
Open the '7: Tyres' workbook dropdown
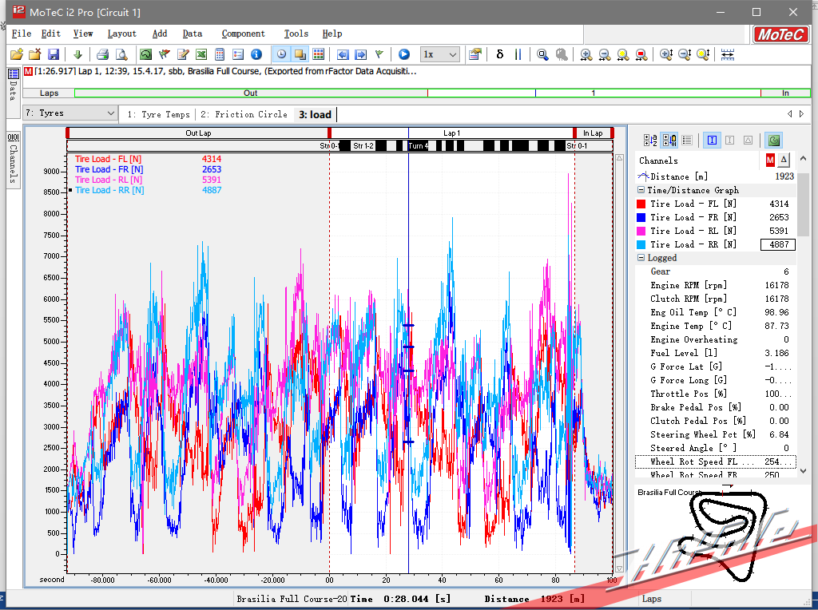tap(70, 113)
